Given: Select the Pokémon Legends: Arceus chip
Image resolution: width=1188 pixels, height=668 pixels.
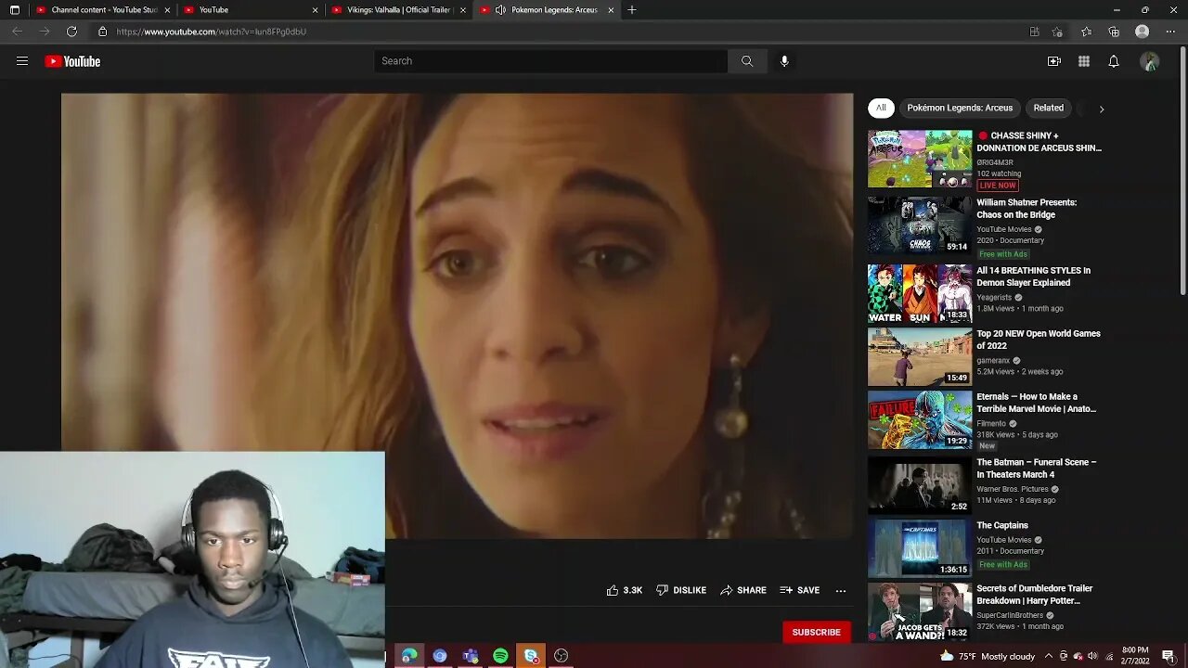Looking at the screenshot, I should coord(960,108).
